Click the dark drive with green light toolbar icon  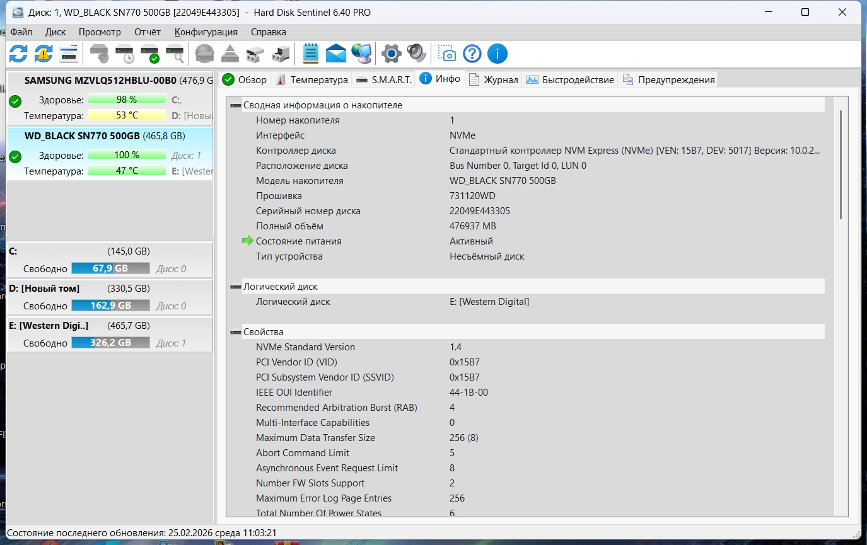tap(281, 54)
